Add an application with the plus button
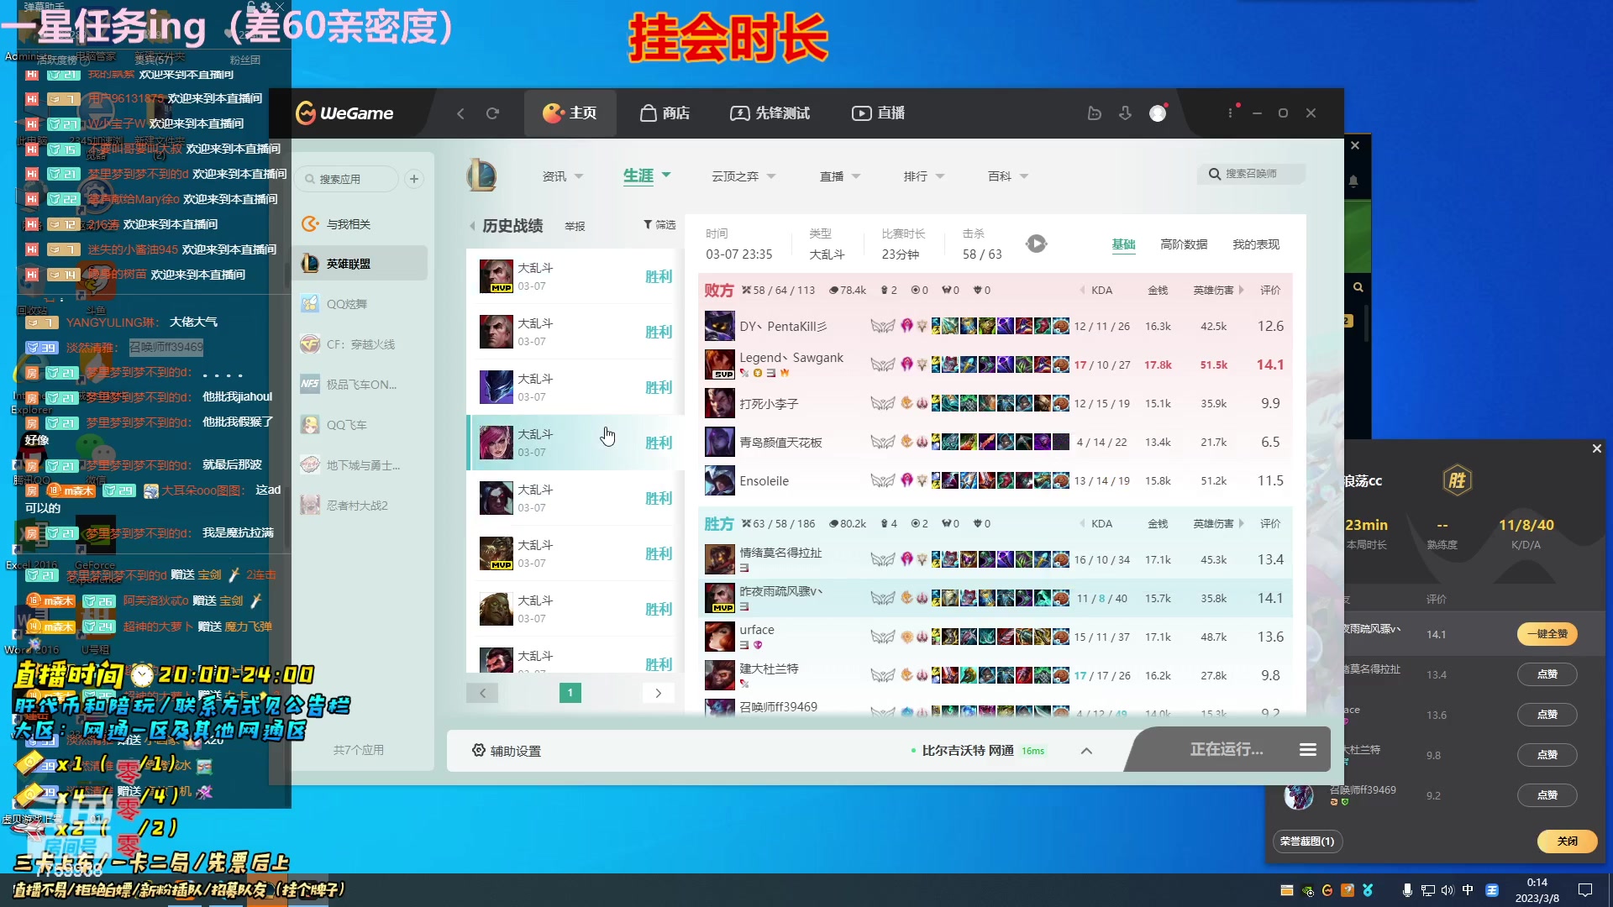 tap(414, 179)
